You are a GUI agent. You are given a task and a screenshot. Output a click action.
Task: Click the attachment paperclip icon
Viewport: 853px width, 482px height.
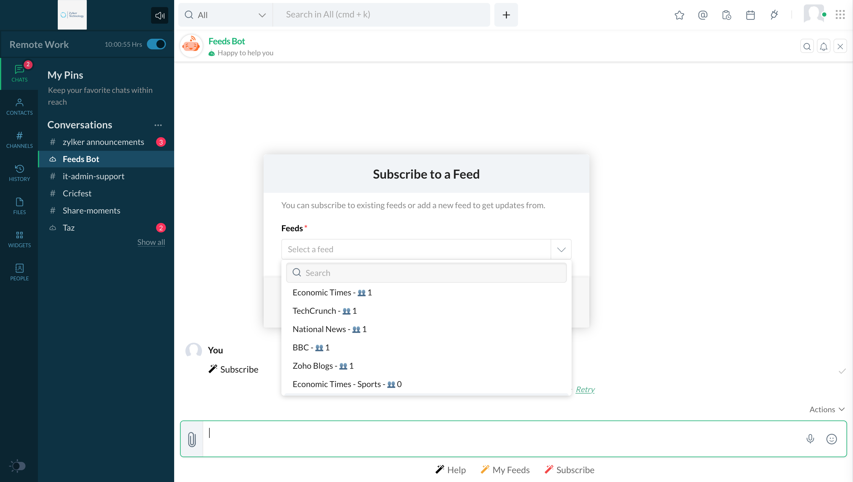[x=192, y=439]
